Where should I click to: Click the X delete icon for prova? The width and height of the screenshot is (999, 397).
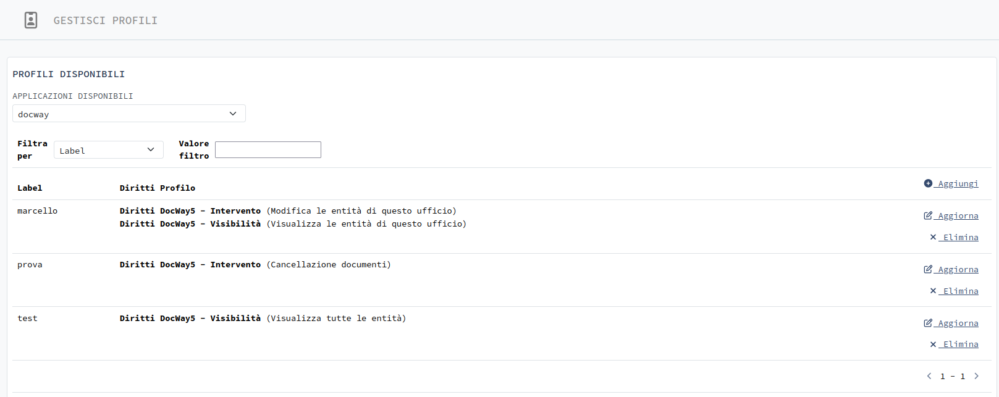tap(933, 291)
